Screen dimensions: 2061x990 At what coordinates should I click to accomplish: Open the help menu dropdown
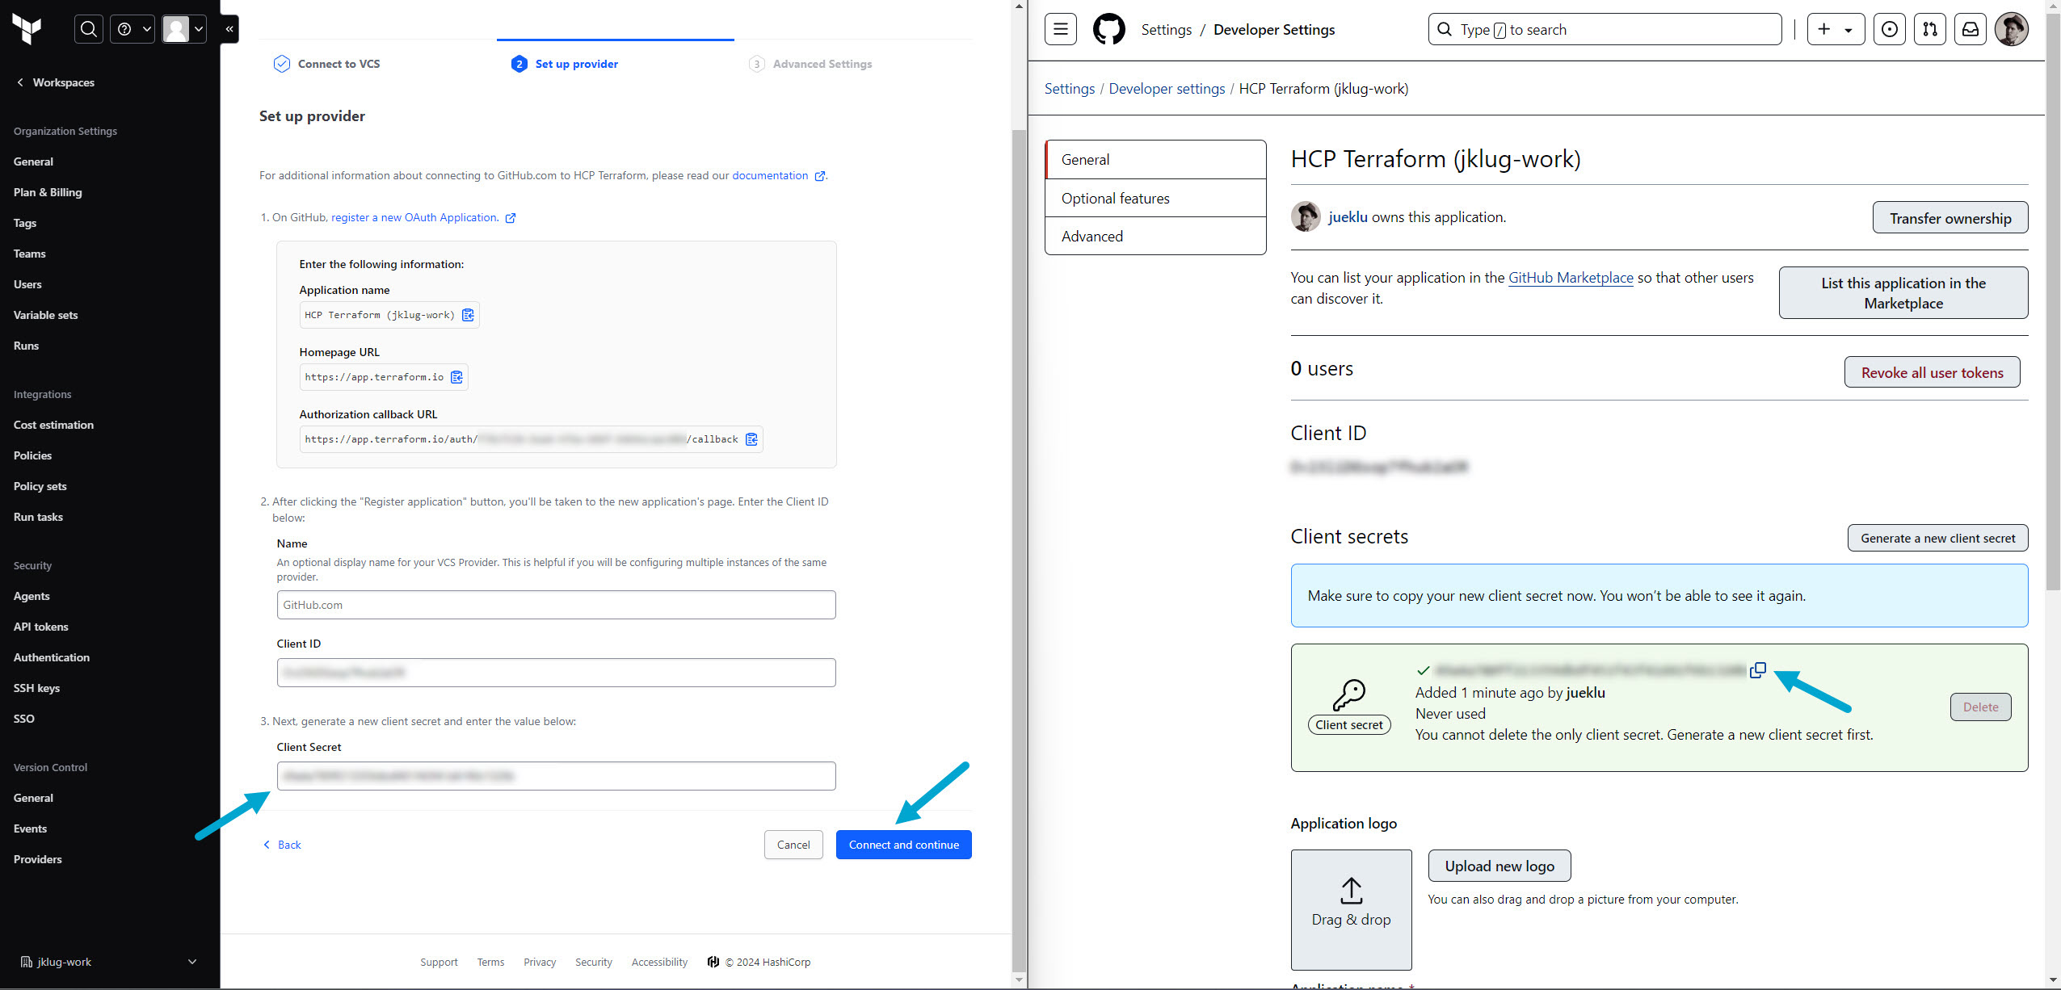[x=132, y=29]
